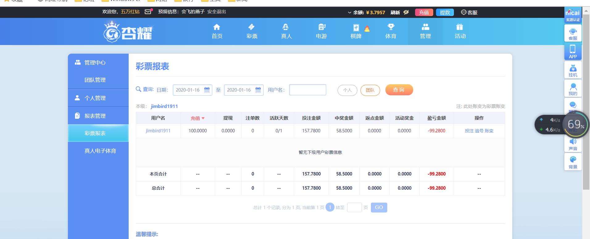This screenshot has width=590, height=239.
Task: Open the 追号 action for jimbird1911
Action: point(479,131)
